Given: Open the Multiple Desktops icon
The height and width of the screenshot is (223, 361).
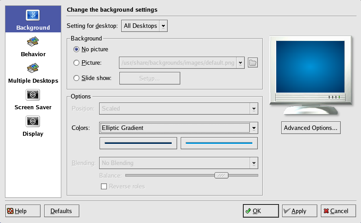Looking at the screenshot, I should tap(33, 69).
